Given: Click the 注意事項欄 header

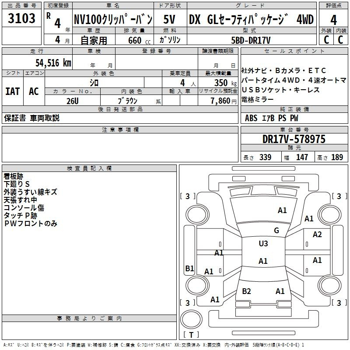Looking at the screenshot, I should (120, 129).
